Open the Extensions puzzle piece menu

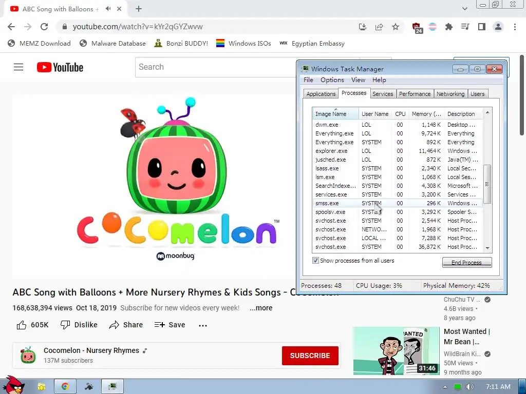(448, 27)
